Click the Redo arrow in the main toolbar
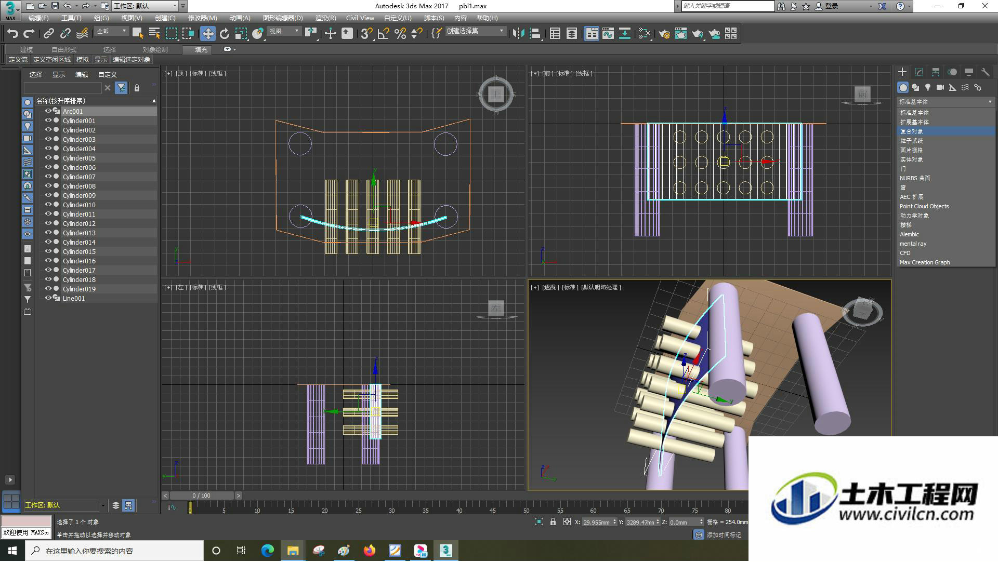Image resolution: width=998 pixels, height=562 pixels. tap(29, 34)
